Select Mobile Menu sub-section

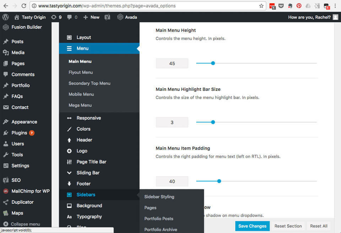81,94
